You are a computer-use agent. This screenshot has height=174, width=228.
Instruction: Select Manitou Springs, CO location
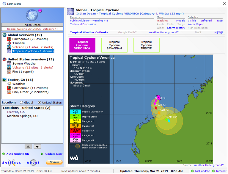(22, 116)
